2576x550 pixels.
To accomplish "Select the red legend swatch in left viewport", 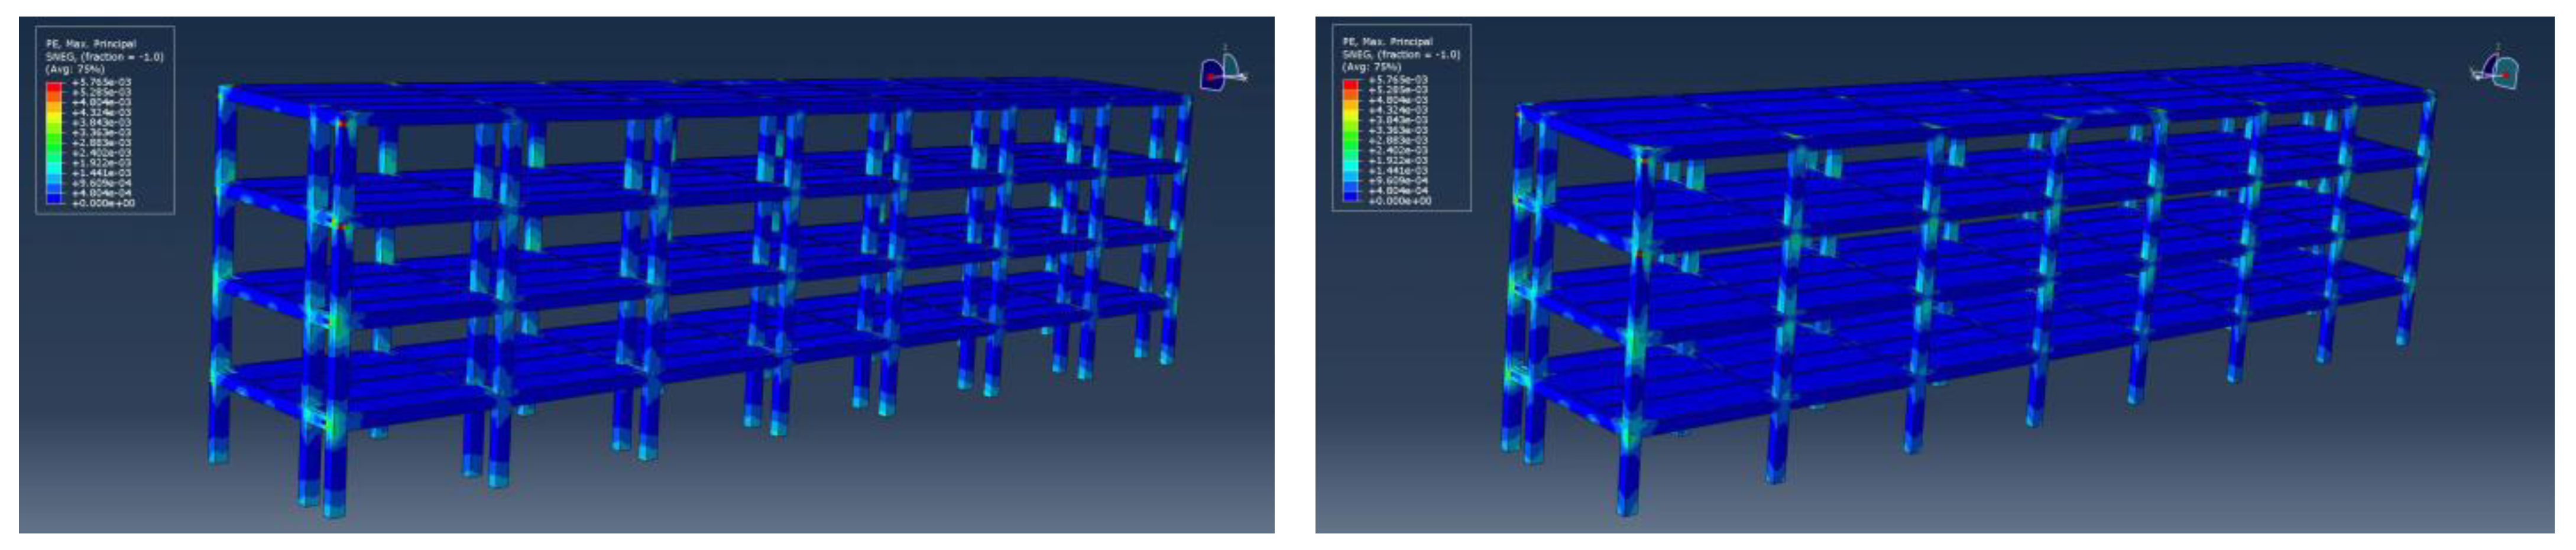I will pos(54,87).
